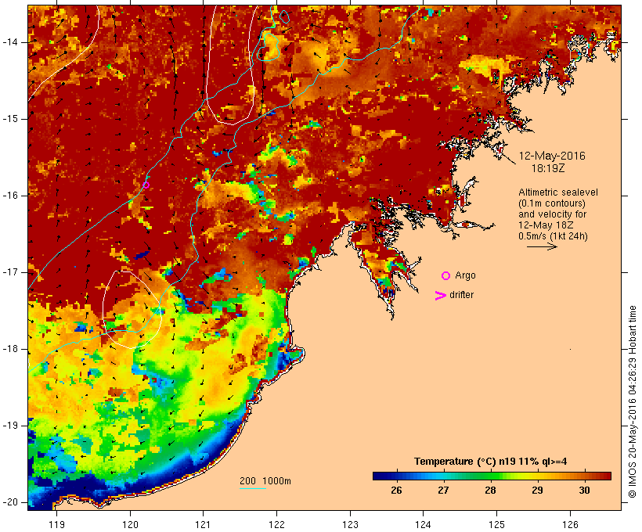The height and width of the screenshot is (532, 642).
Task: Click the 124 longitude axis label
Action: [x=424, y=524]
